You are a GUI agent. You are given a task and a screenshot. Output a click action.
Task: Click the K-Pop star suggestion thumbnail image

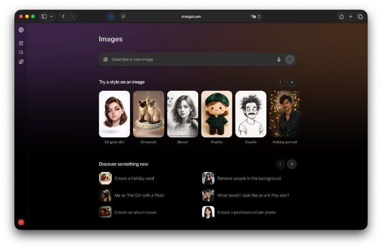pyautogui.click(x=208, y=195)
